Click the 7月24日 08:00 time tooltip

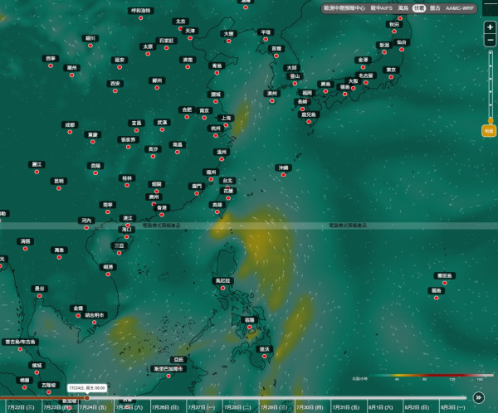pyautogui.click(x=87, y=388)
